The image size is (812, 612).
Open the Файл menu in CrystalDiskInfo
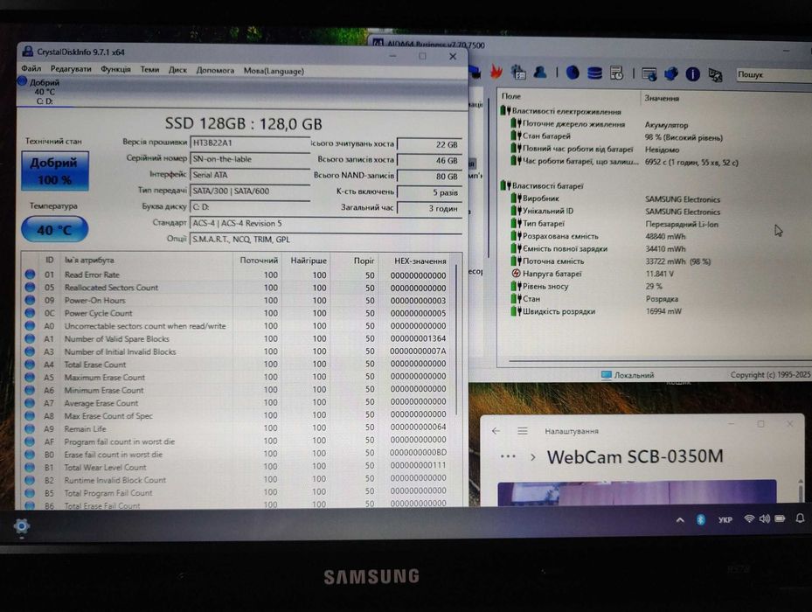click(x=31, y=68)
